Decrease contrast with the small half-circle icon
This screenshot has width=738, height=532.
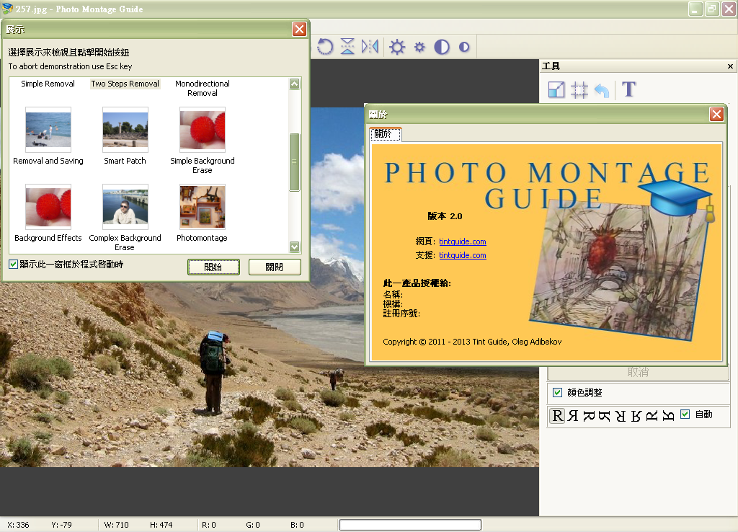click(464, 47)
